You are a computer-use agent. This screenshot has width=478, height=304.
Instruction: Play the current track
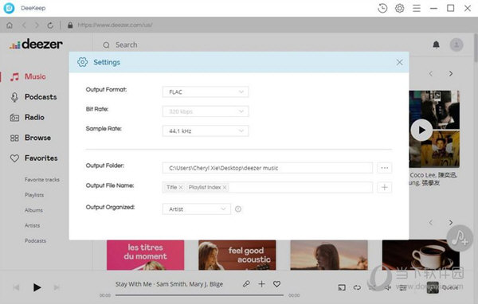pyautogui.click(x=37, y=287)
